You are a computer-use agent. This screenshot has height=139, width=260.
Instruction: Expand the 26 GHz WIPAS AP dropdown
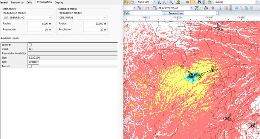point(191,8)
